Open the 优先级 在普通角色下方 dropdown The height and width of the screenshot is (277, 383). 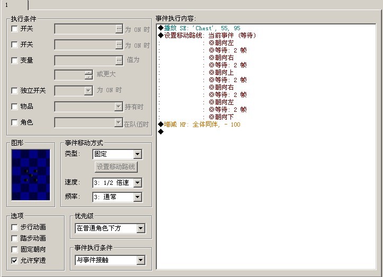(140, 228)
